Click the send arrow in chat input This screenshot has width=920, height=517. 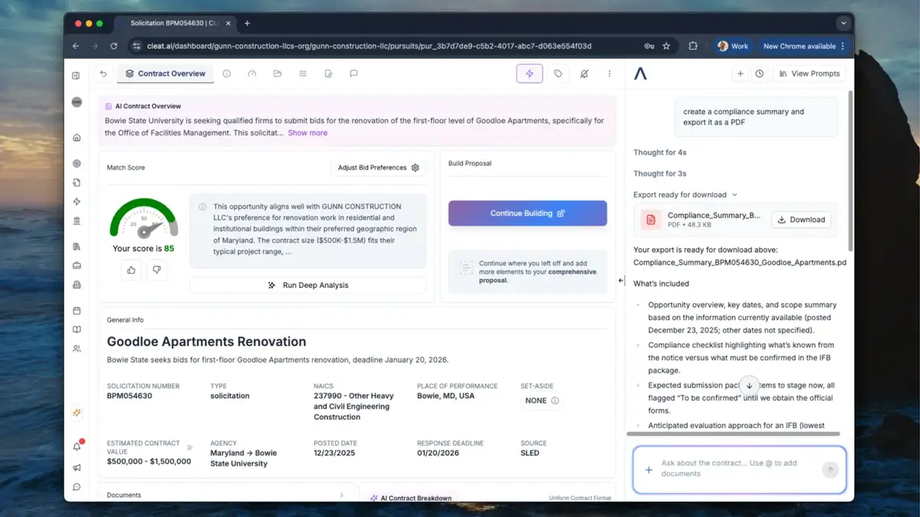830,470
